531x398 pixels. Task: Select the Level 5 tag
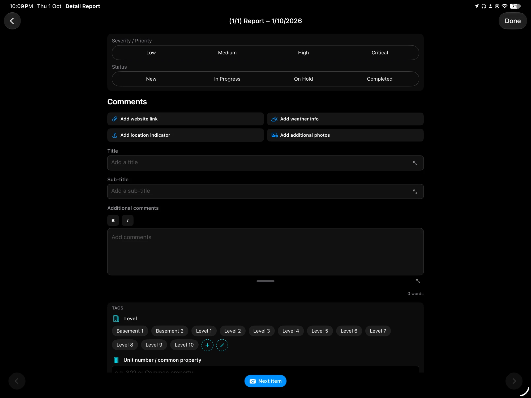(320, 331)
